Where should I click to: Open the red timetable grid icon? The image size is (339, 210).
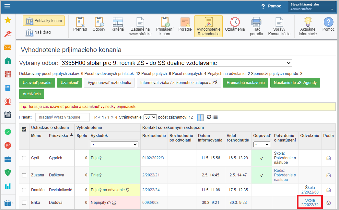8,74
